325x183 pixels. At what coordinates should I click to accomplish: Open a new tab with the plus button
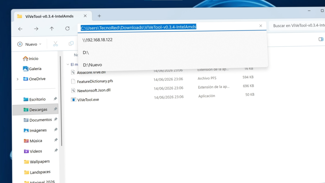(99, 16)
